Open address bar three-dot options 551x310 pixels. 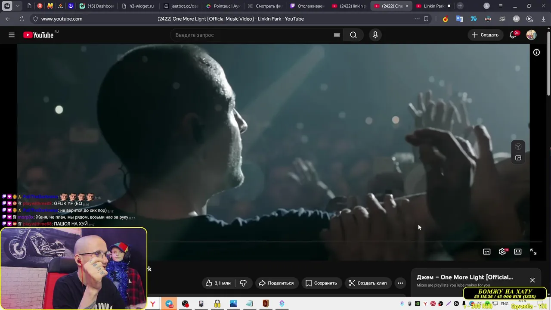pyautogui.click(x=417, y=19)
